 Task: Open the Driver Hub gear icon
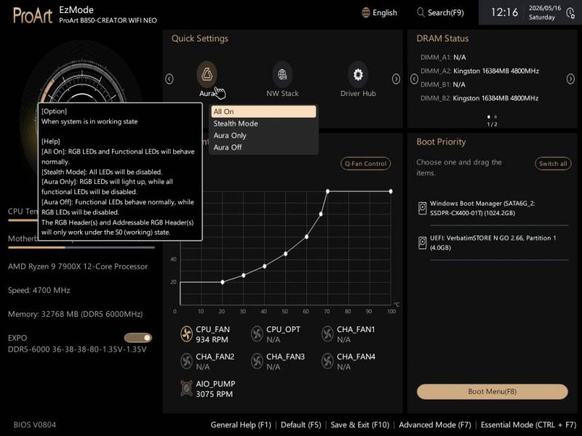point(358,74)
